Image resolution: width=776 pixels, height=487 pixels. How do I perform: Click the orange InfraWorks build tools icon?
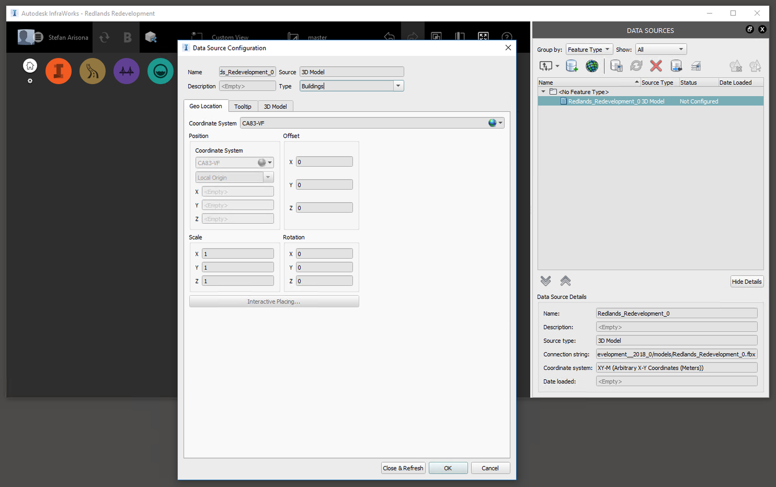[x=58, y=71]
